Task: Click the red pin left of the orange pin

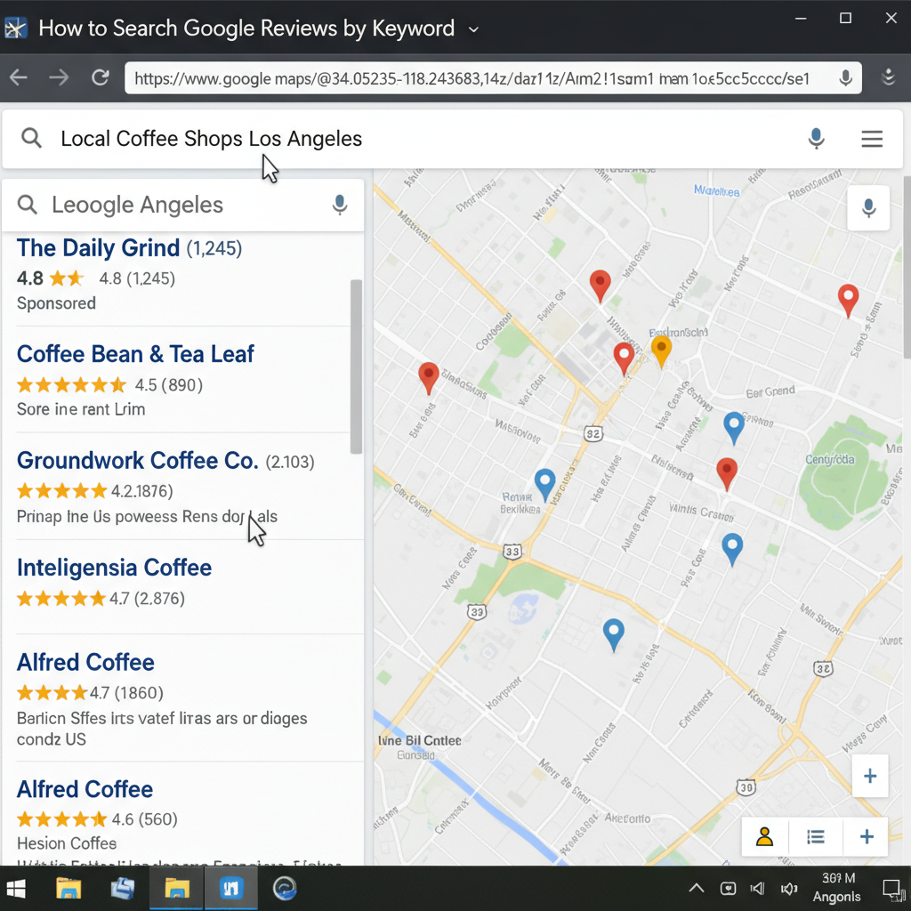Action: 624,358
